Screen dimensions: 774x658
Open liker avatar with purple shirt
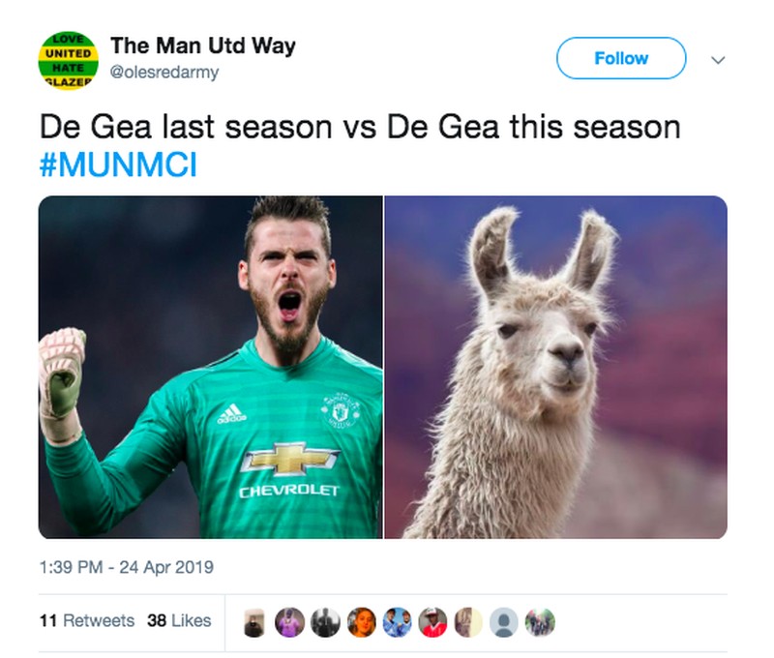[289, 622]
